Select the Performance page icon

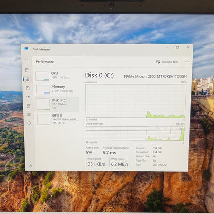27,79
